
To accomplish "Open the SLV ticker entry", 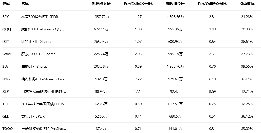I will pyautogui.click(x=6, y=66).
